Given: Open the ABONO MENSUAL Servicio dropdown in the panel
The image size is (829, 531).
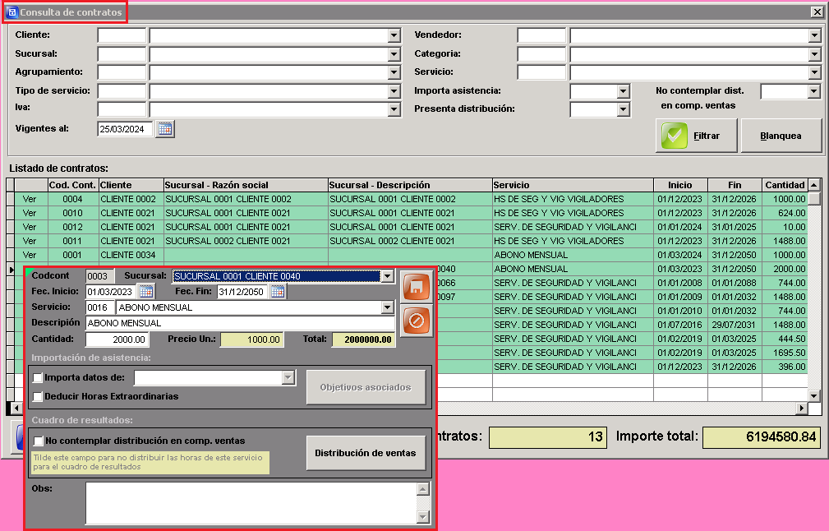Looking at the screenshot, I should [388, 307].
